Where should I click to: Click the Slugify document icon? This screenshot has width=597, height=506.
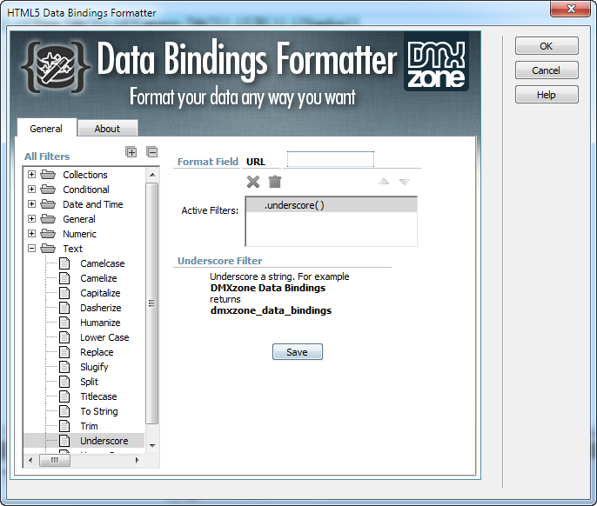pos(64,367)
